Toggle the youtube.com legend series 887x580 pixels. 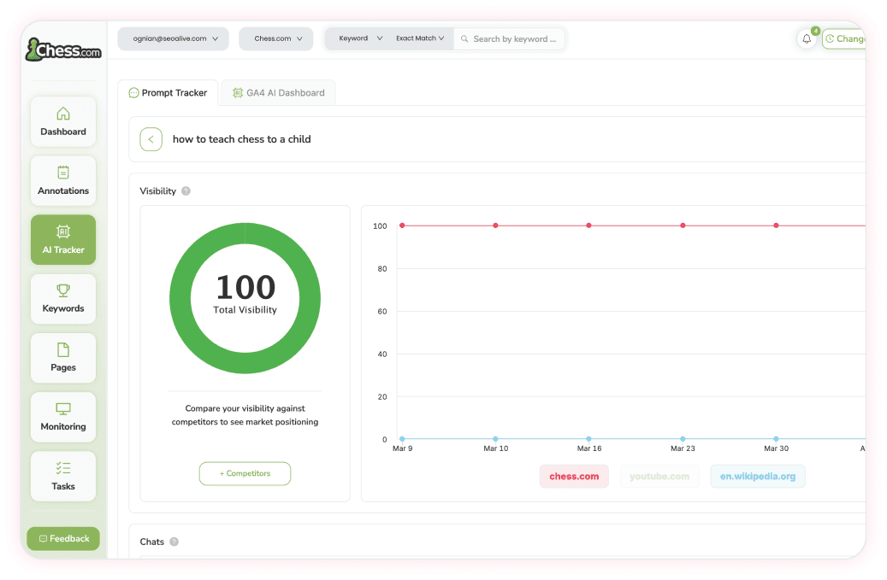click(659, 476)
